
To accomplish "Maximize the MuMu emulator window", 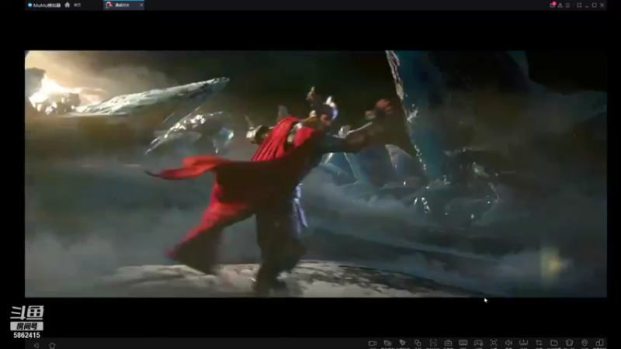I will (x=595, y=5).
